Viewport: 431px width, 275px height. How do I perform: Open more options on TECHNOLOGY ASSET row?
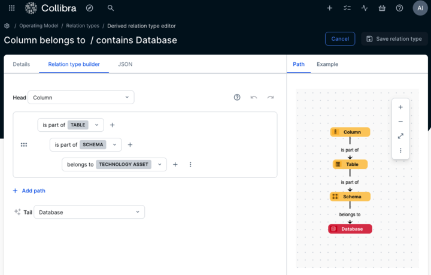[x=190, y=164]
